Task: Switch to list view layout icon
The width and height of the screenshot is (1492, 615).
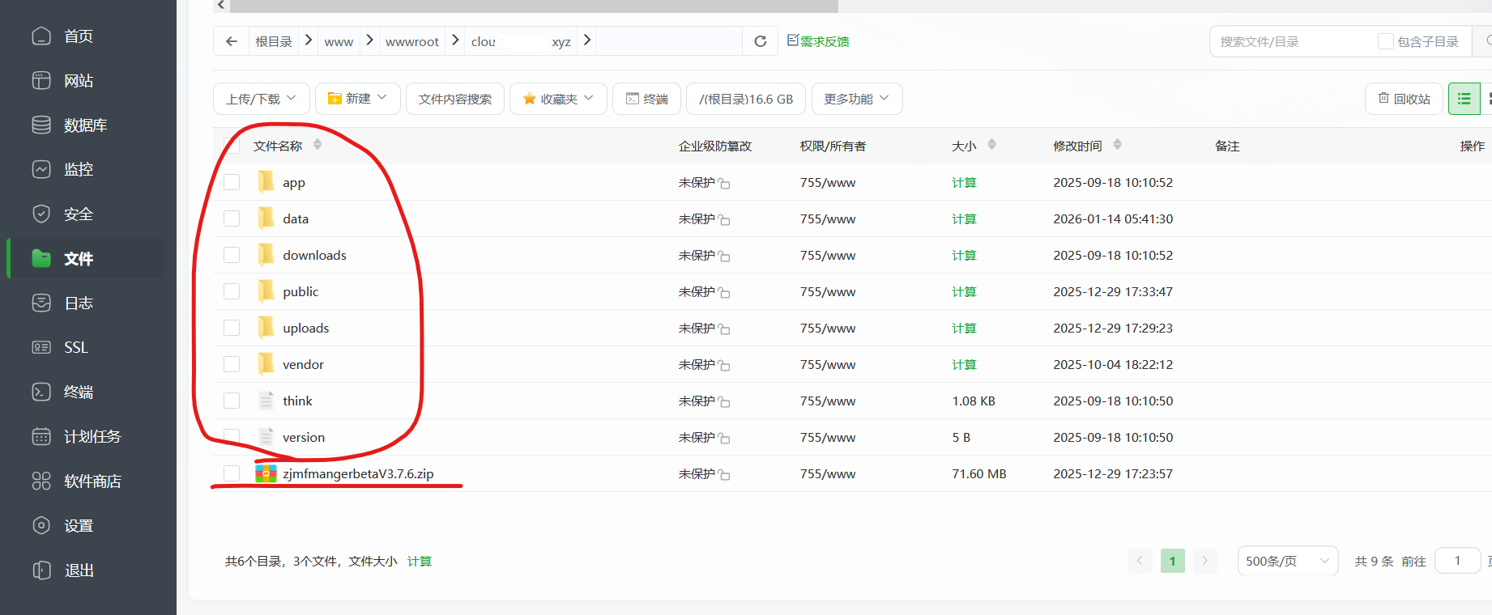Action: (1464, 99)
